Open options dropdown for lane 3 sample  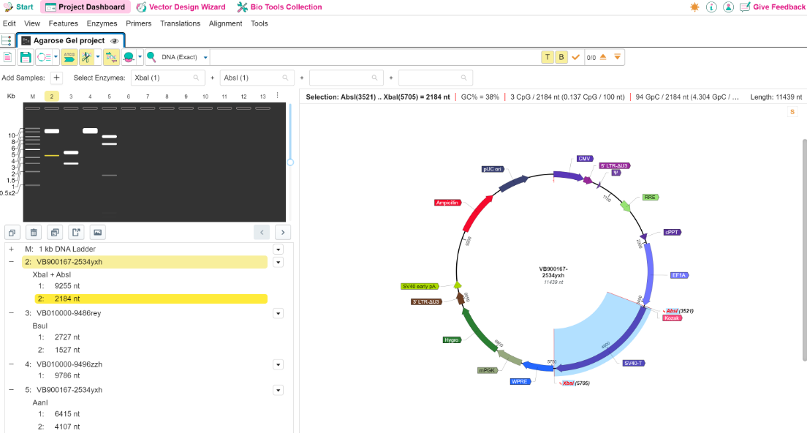click(x=278, y=313)
